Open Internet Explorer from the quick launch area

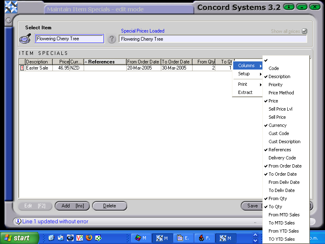tap(51, 237)
